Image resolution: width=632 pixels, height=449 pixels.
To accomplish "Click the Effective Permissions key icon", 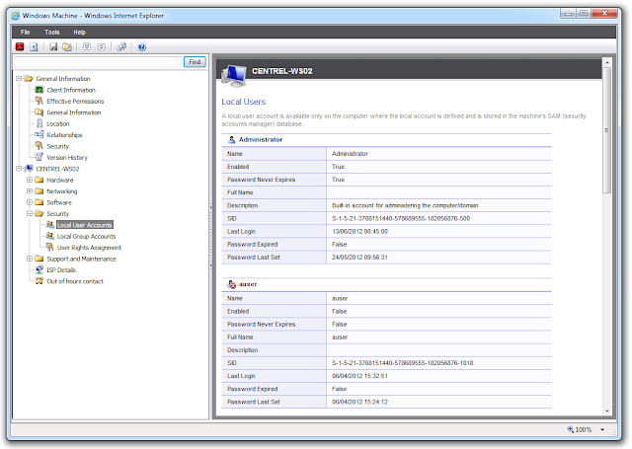I will point(39,101).
